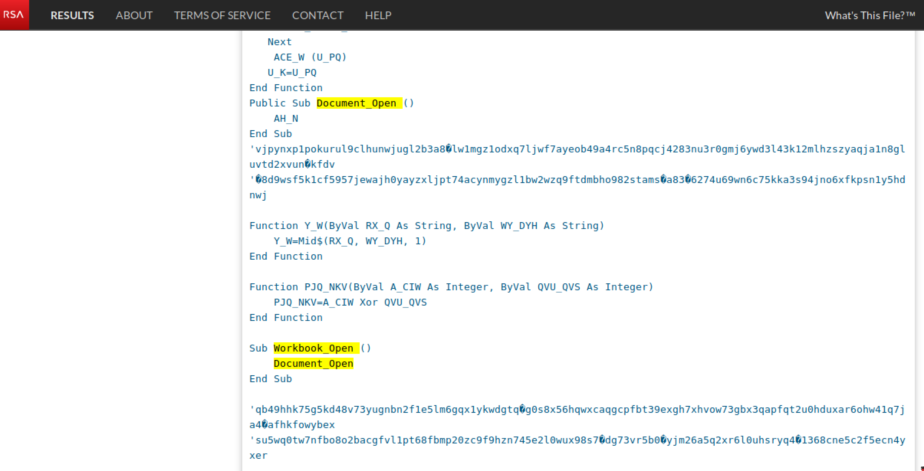This screenshot has width=924, height=471.
Task: Click the RSA logo icon
Action: click(x=14, y=15)
